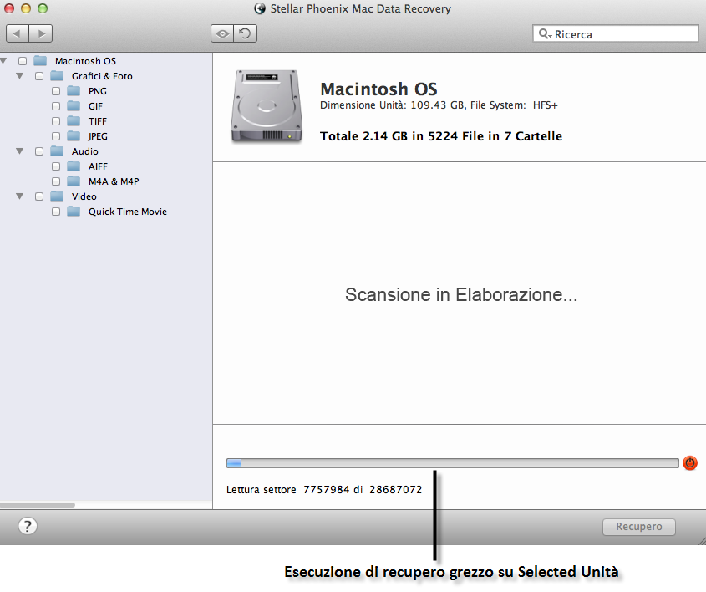Click the back navigation arrow
The image size is (706, 592).
coord(18,33)
